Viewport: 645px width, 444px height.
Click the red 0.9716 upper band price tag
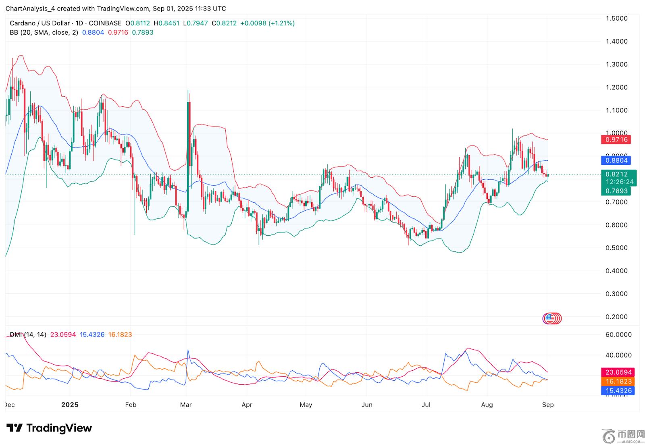pos(616,140)
